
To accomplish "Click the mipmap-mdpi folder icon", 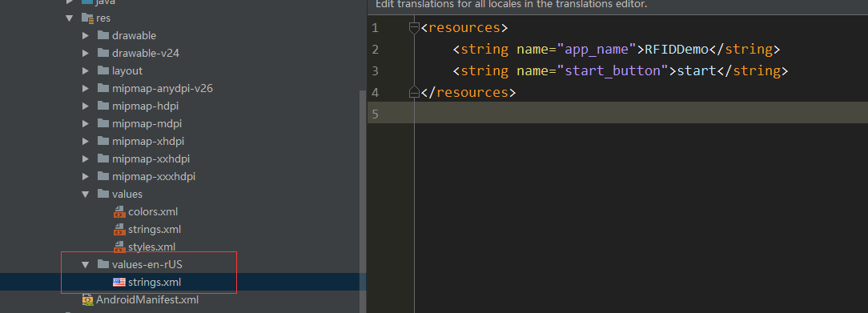I will 103,124.
